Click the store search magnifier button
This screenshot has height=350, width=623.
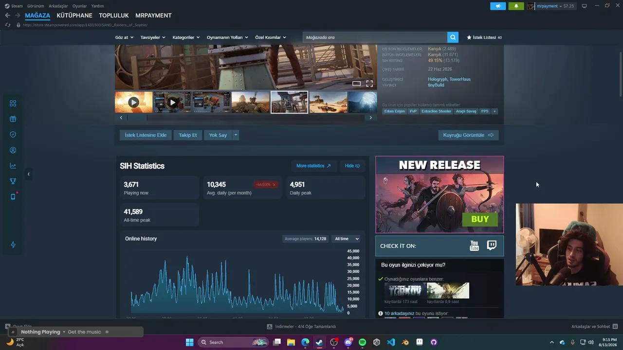pos(453,37)
